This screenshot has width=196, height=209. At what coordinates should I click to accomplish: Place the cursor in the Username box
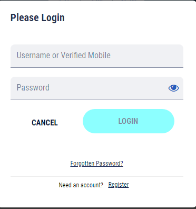[97, 56]
